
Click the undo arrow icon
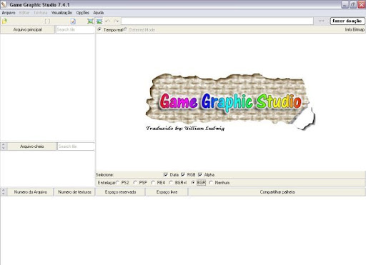click(108, 21)
